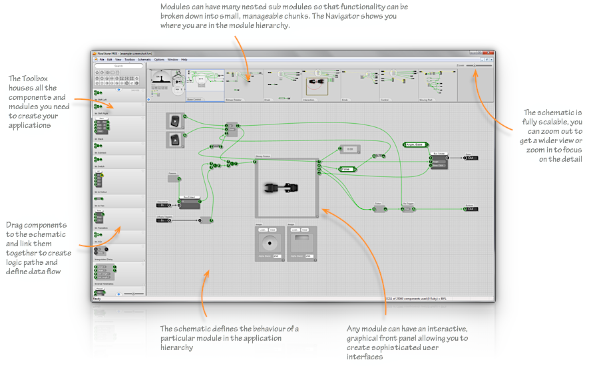Click the blue diamond in navigator corner
This screenshot has width=599, height=366.
point(148,99)
